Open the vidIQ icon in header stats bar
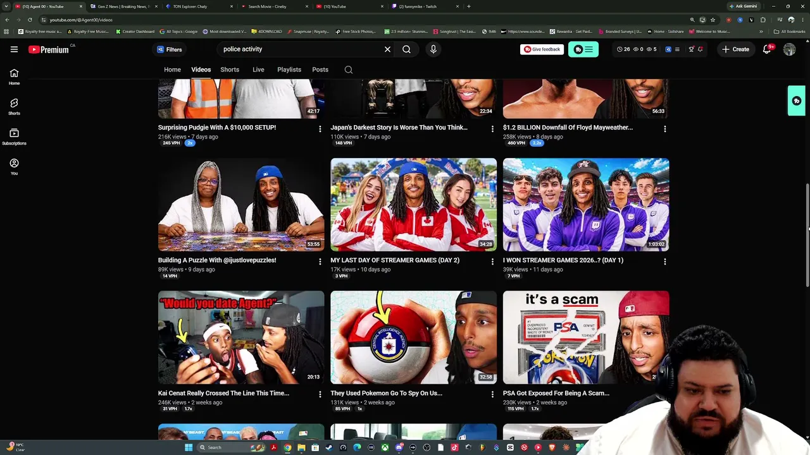Viewport: 810px width, 455px height. tap(668, 49)
